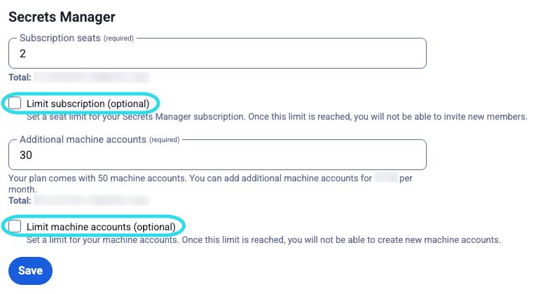Place cursor on the value 30 in machine accounts

[x=27, y=155]
